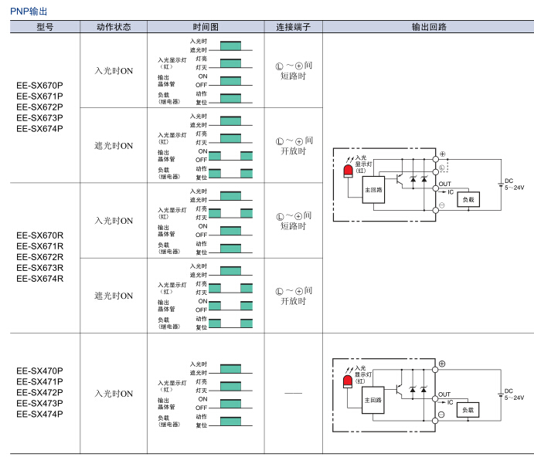Image resolution: width=534 pixels, height=457 pixels.
Task: Click the dash in EE-SX470P terminal cell
Action: click(x=293, y=394)
